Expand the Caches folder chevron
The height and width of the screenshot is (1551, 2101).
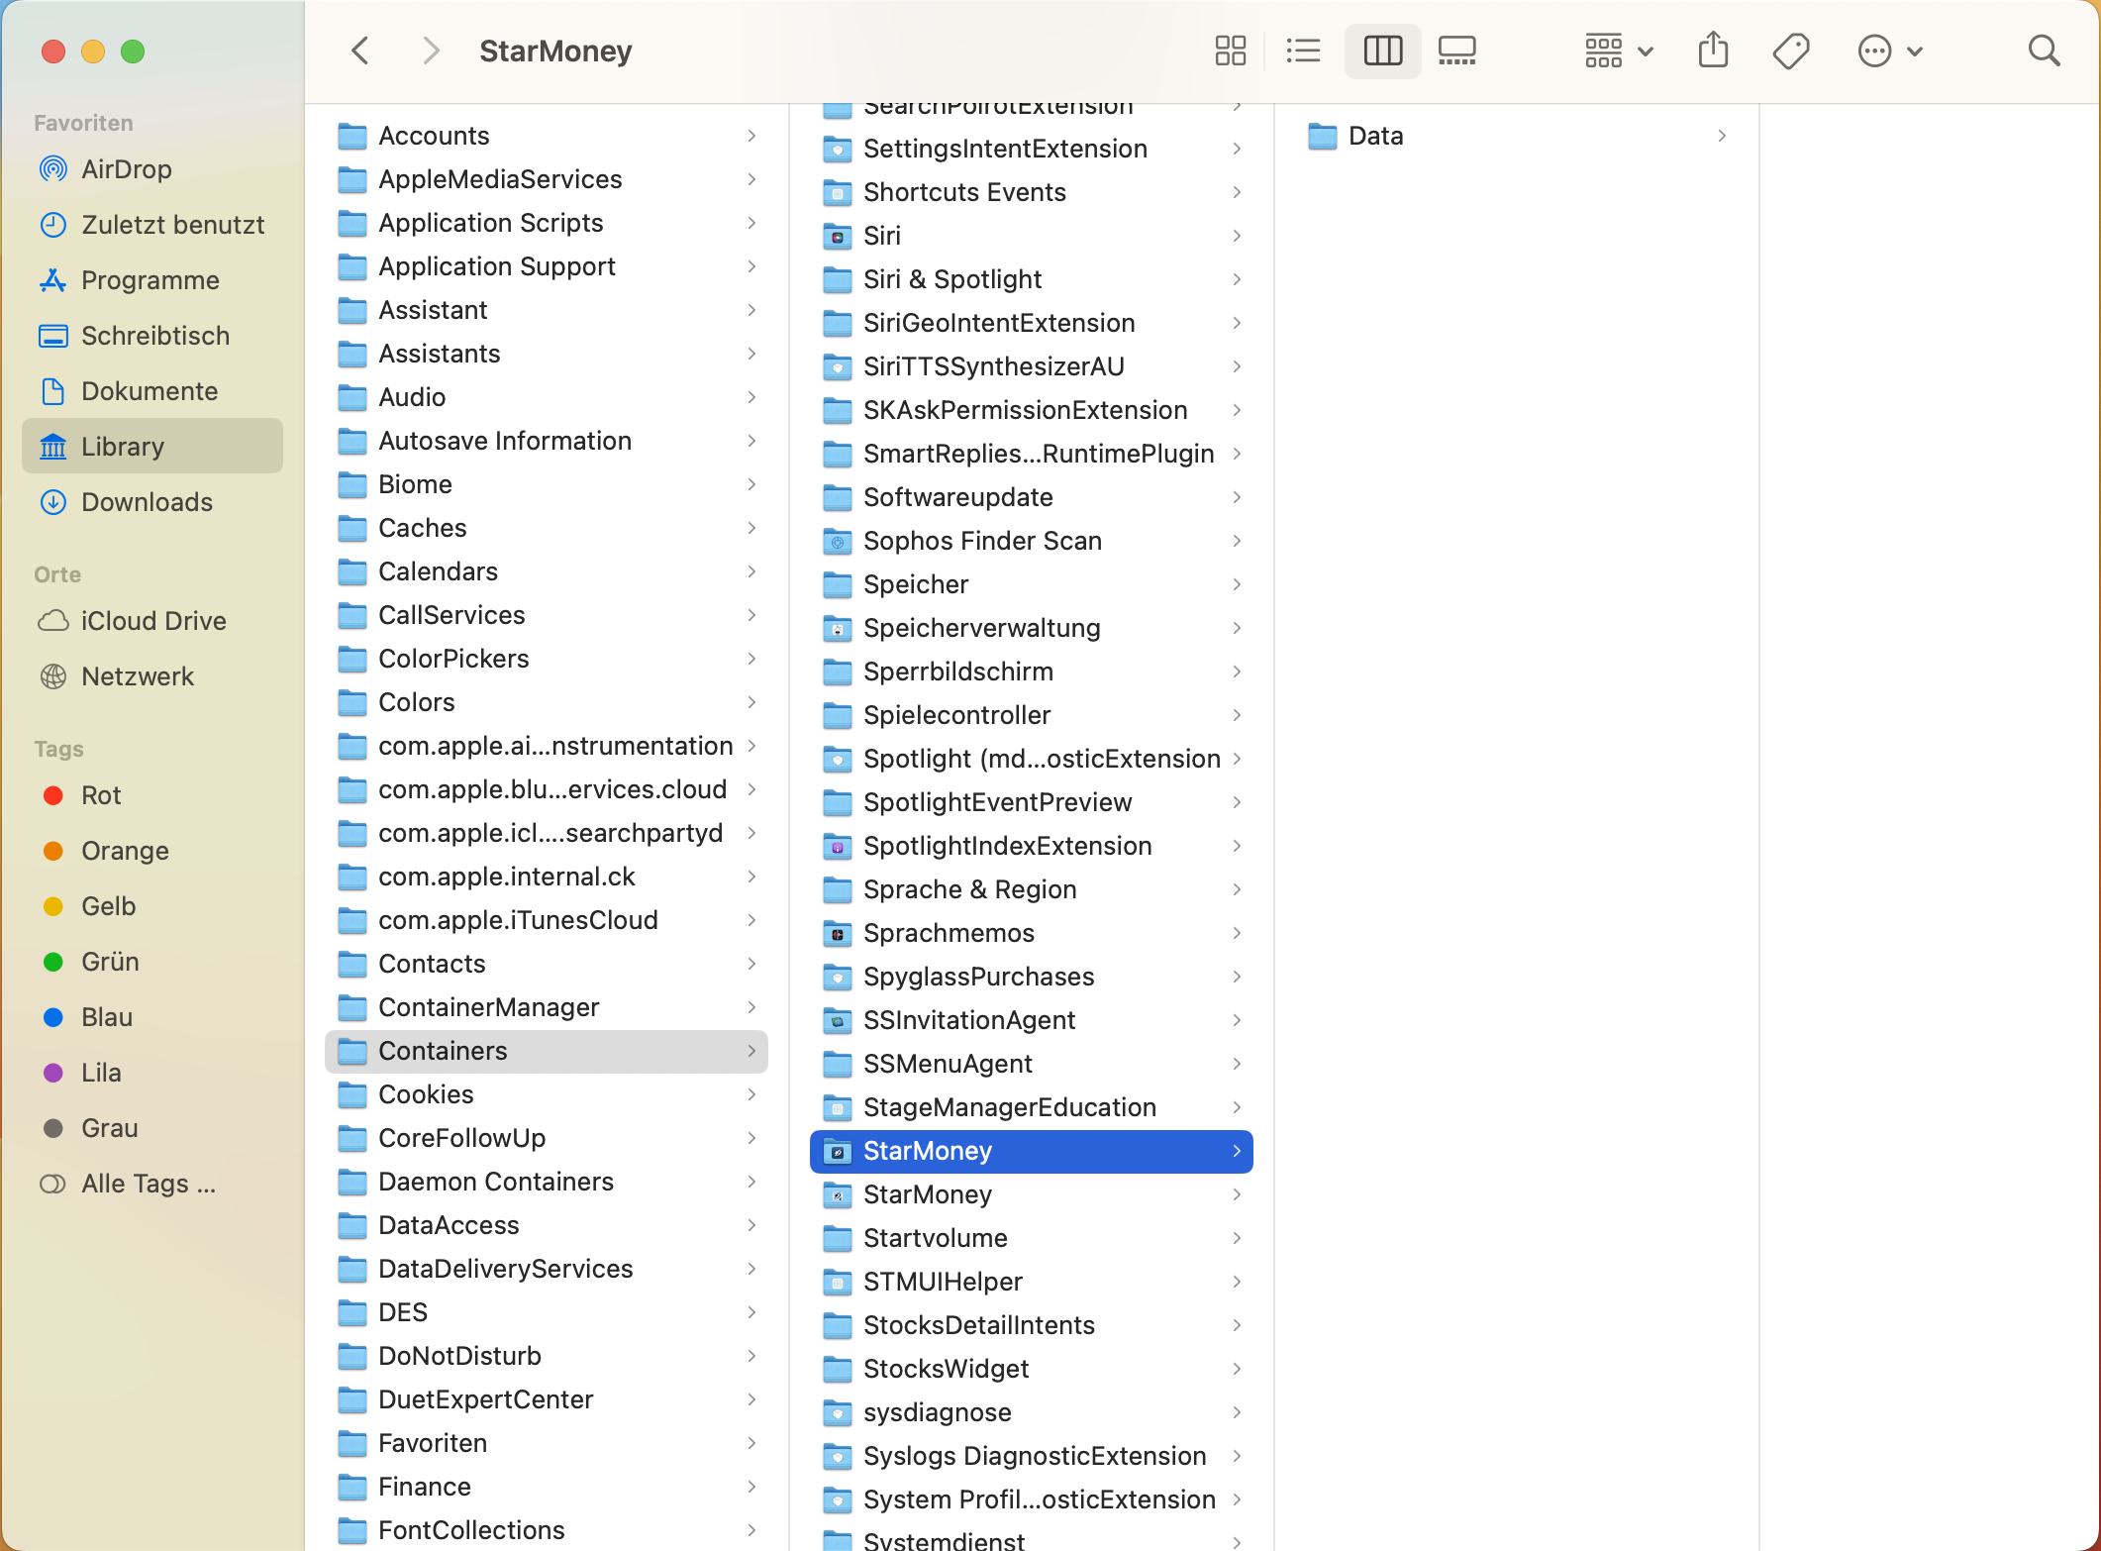[x=751, y=528]
